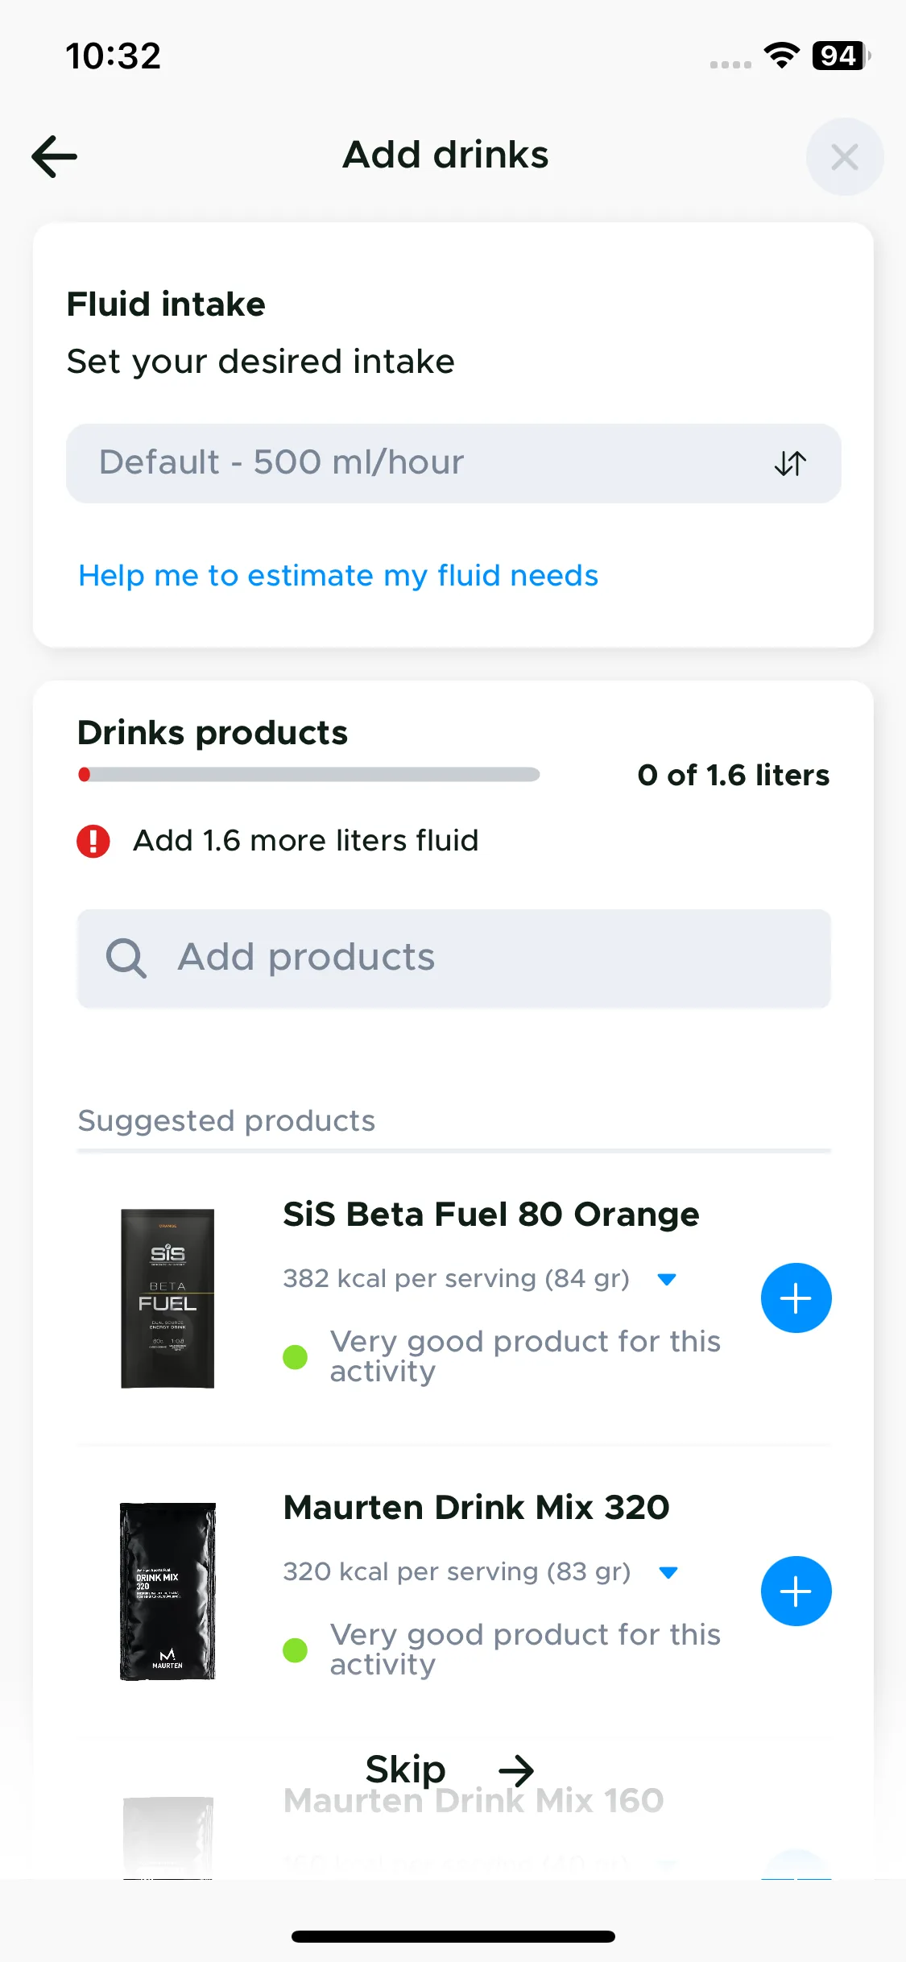Add SiS Beta Fuel 80 Orange with plus button

(x=796, y=1298)
